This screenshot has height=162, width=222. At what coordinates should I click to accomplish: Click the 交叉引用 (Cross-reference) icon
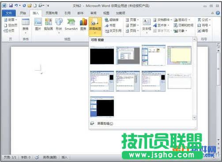pos(113,30)
